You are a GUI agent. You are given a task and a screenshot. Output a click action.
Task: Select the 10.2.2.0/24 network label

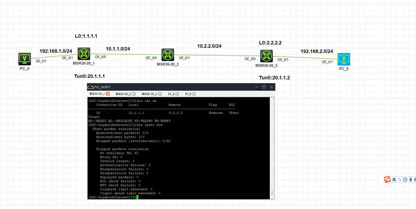click(x=209, y=46)
